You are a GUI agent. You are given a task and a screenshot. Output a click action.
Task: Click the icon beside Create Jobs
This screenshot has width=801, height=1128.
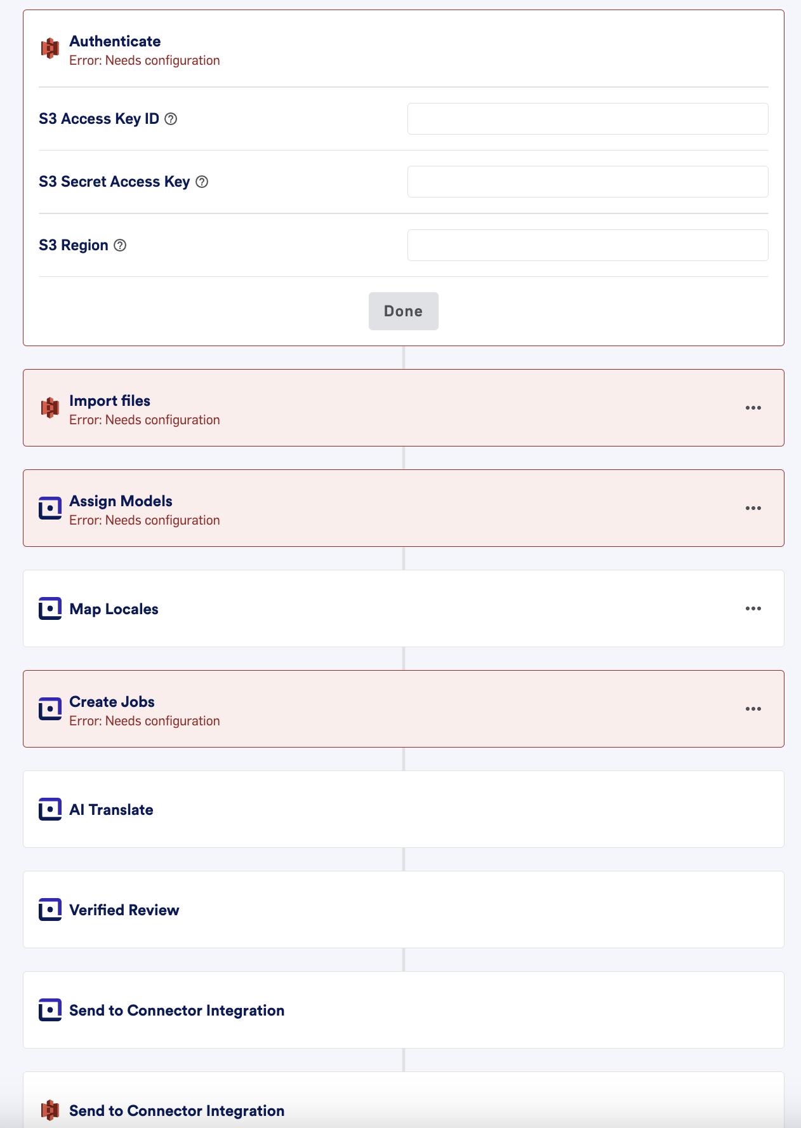pyautogui.click(x=50, y=709)
